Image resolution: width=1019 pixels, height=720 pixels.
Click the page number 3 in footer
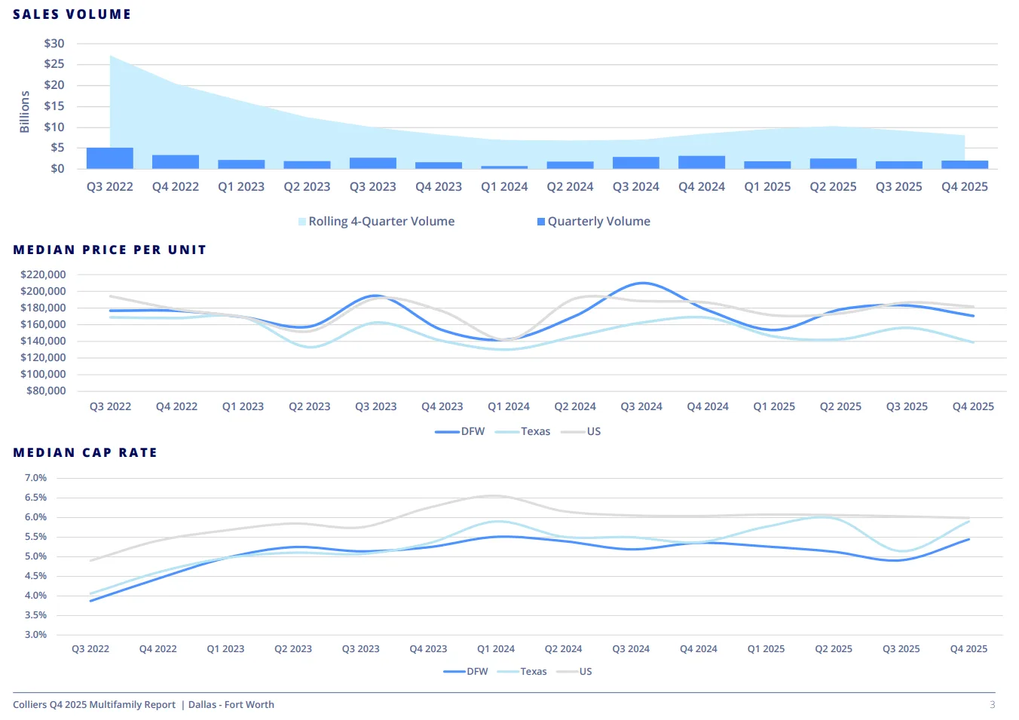[992, 705]
